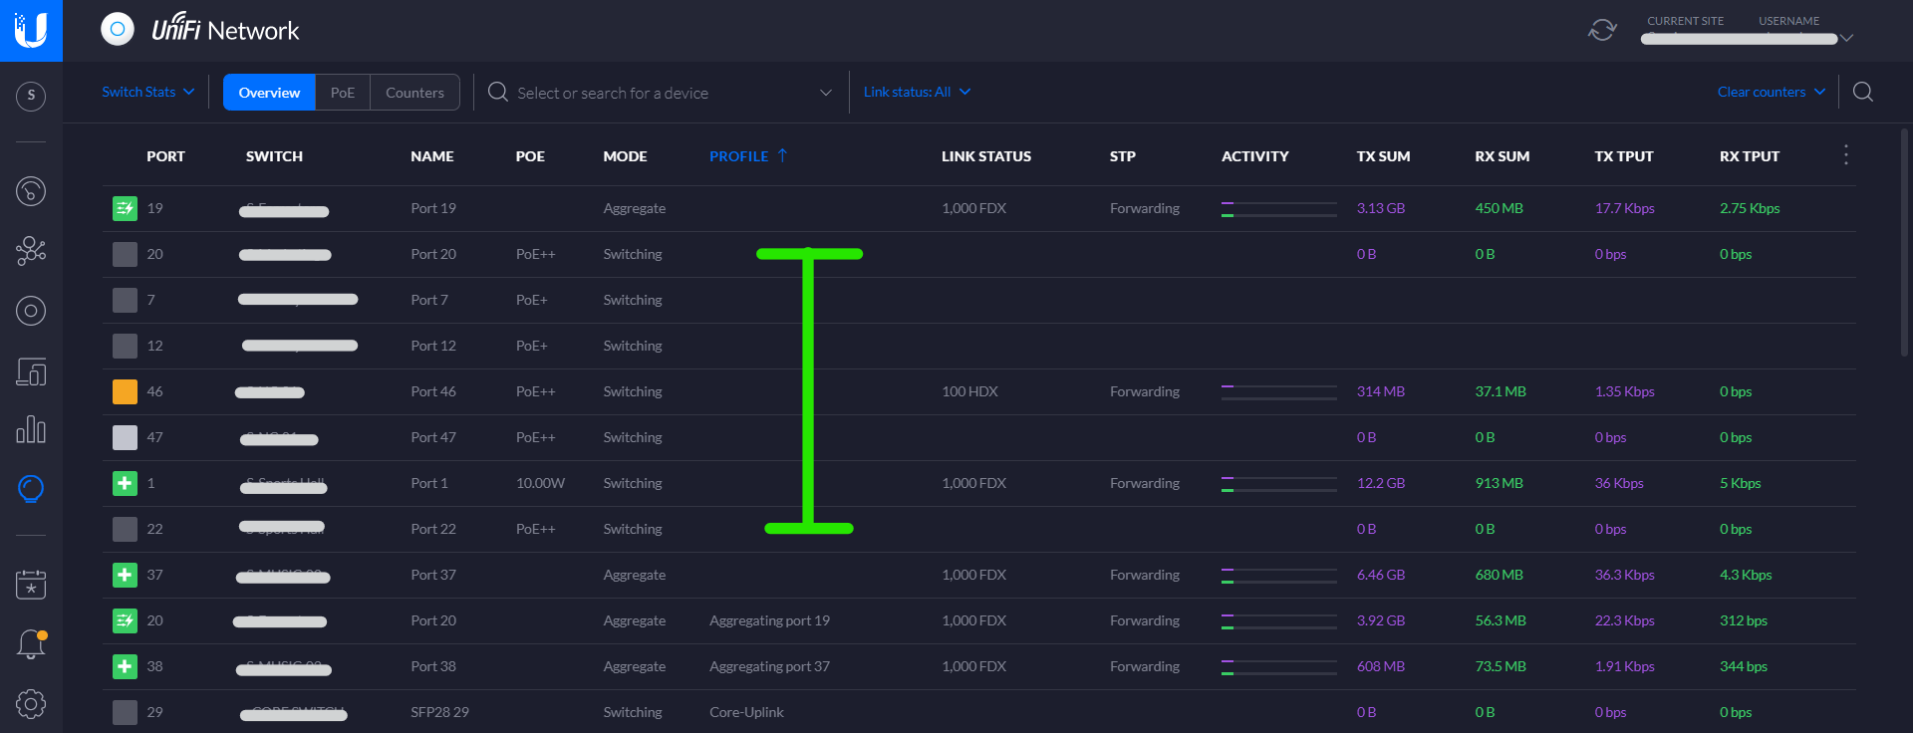Open the Dashboard gauge icon in sidebar

tap(31, 190)
